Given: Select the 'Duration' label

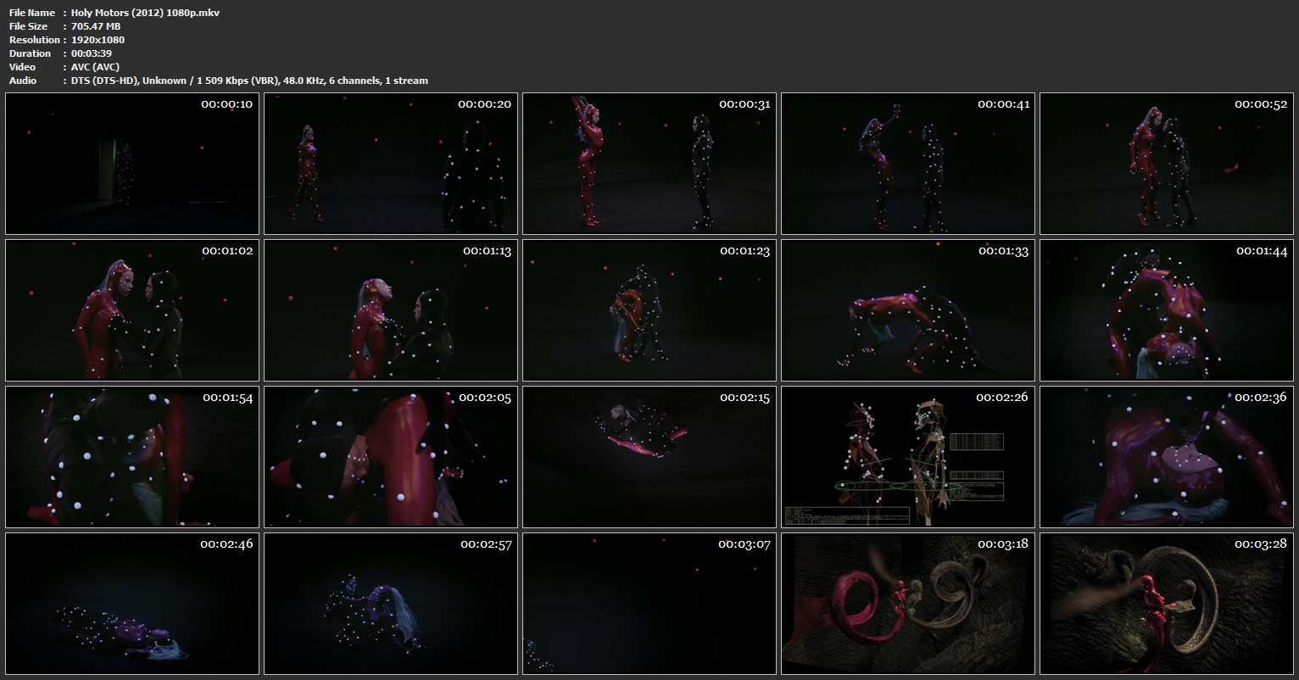Looking at the screenshot, I should [31, 53].
